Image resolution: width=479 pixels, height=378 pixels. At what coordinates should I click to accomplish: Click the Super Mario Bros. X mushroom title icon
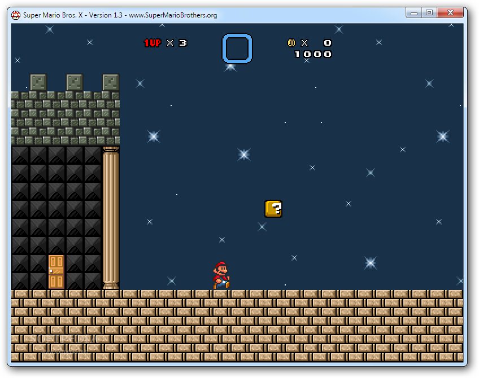pos(16,15)
